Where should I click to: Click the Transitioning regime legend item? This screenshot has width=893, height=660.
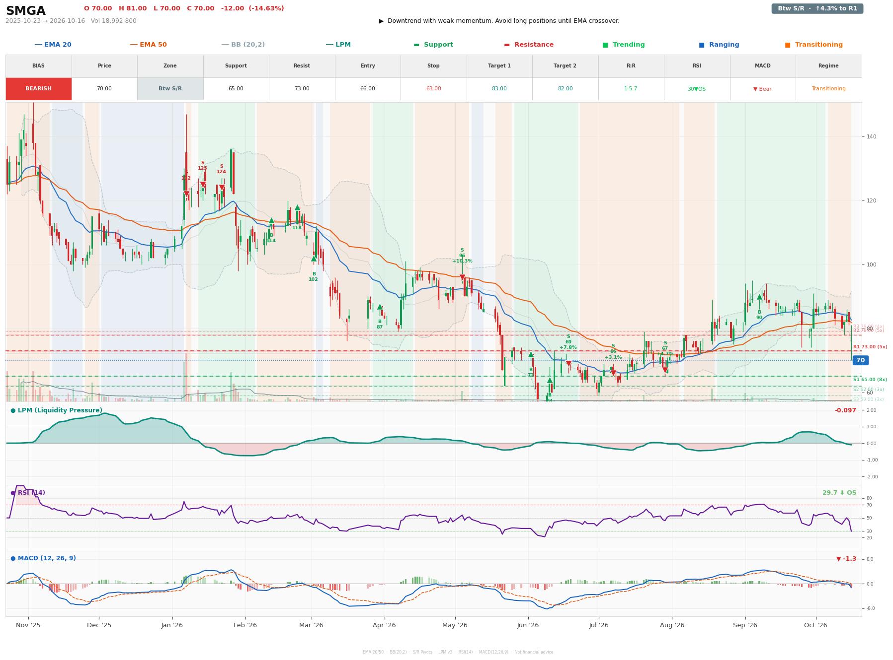814,45
